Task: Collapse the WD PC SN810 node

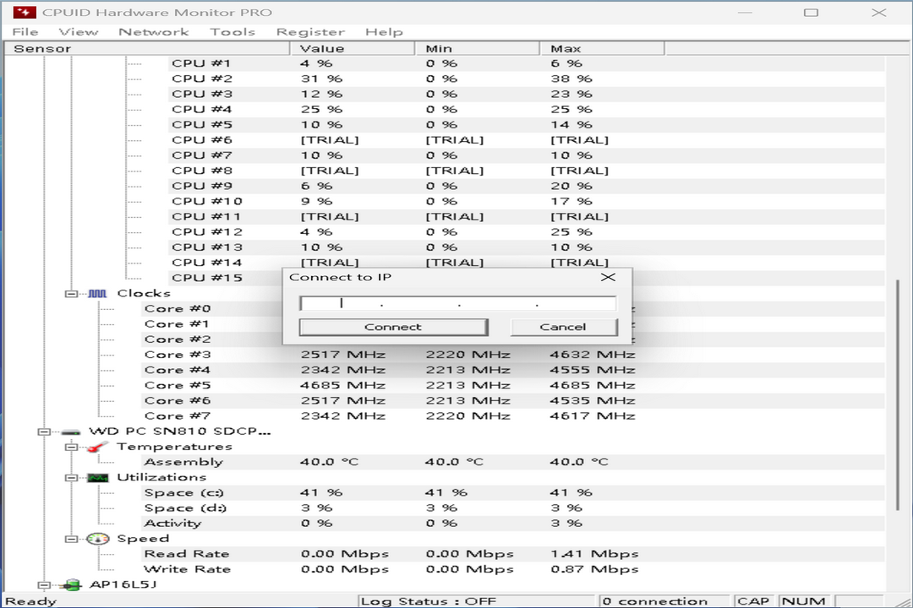Action: (43, 431)
